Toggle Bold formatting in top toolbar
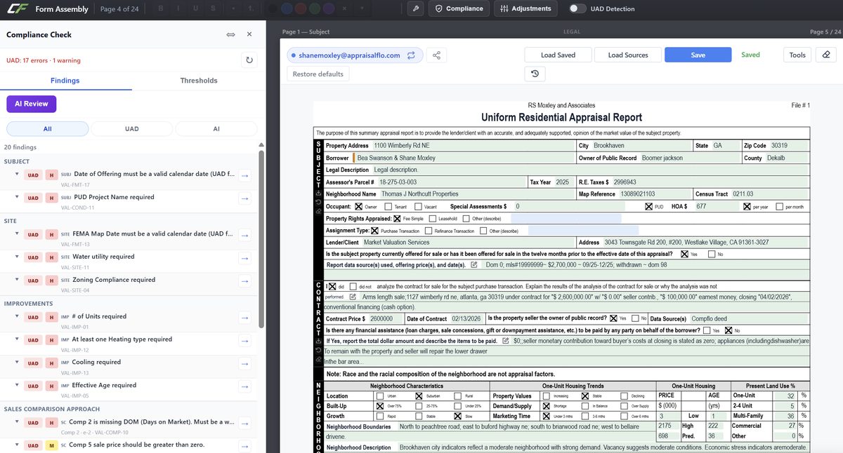 pyautogui.click(x=162, y=9)
